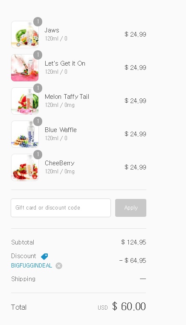Screen dimensions: 186x325
Task: Remove the BIGFUGGINDEAL discount code
Action: tap(59, 266)
